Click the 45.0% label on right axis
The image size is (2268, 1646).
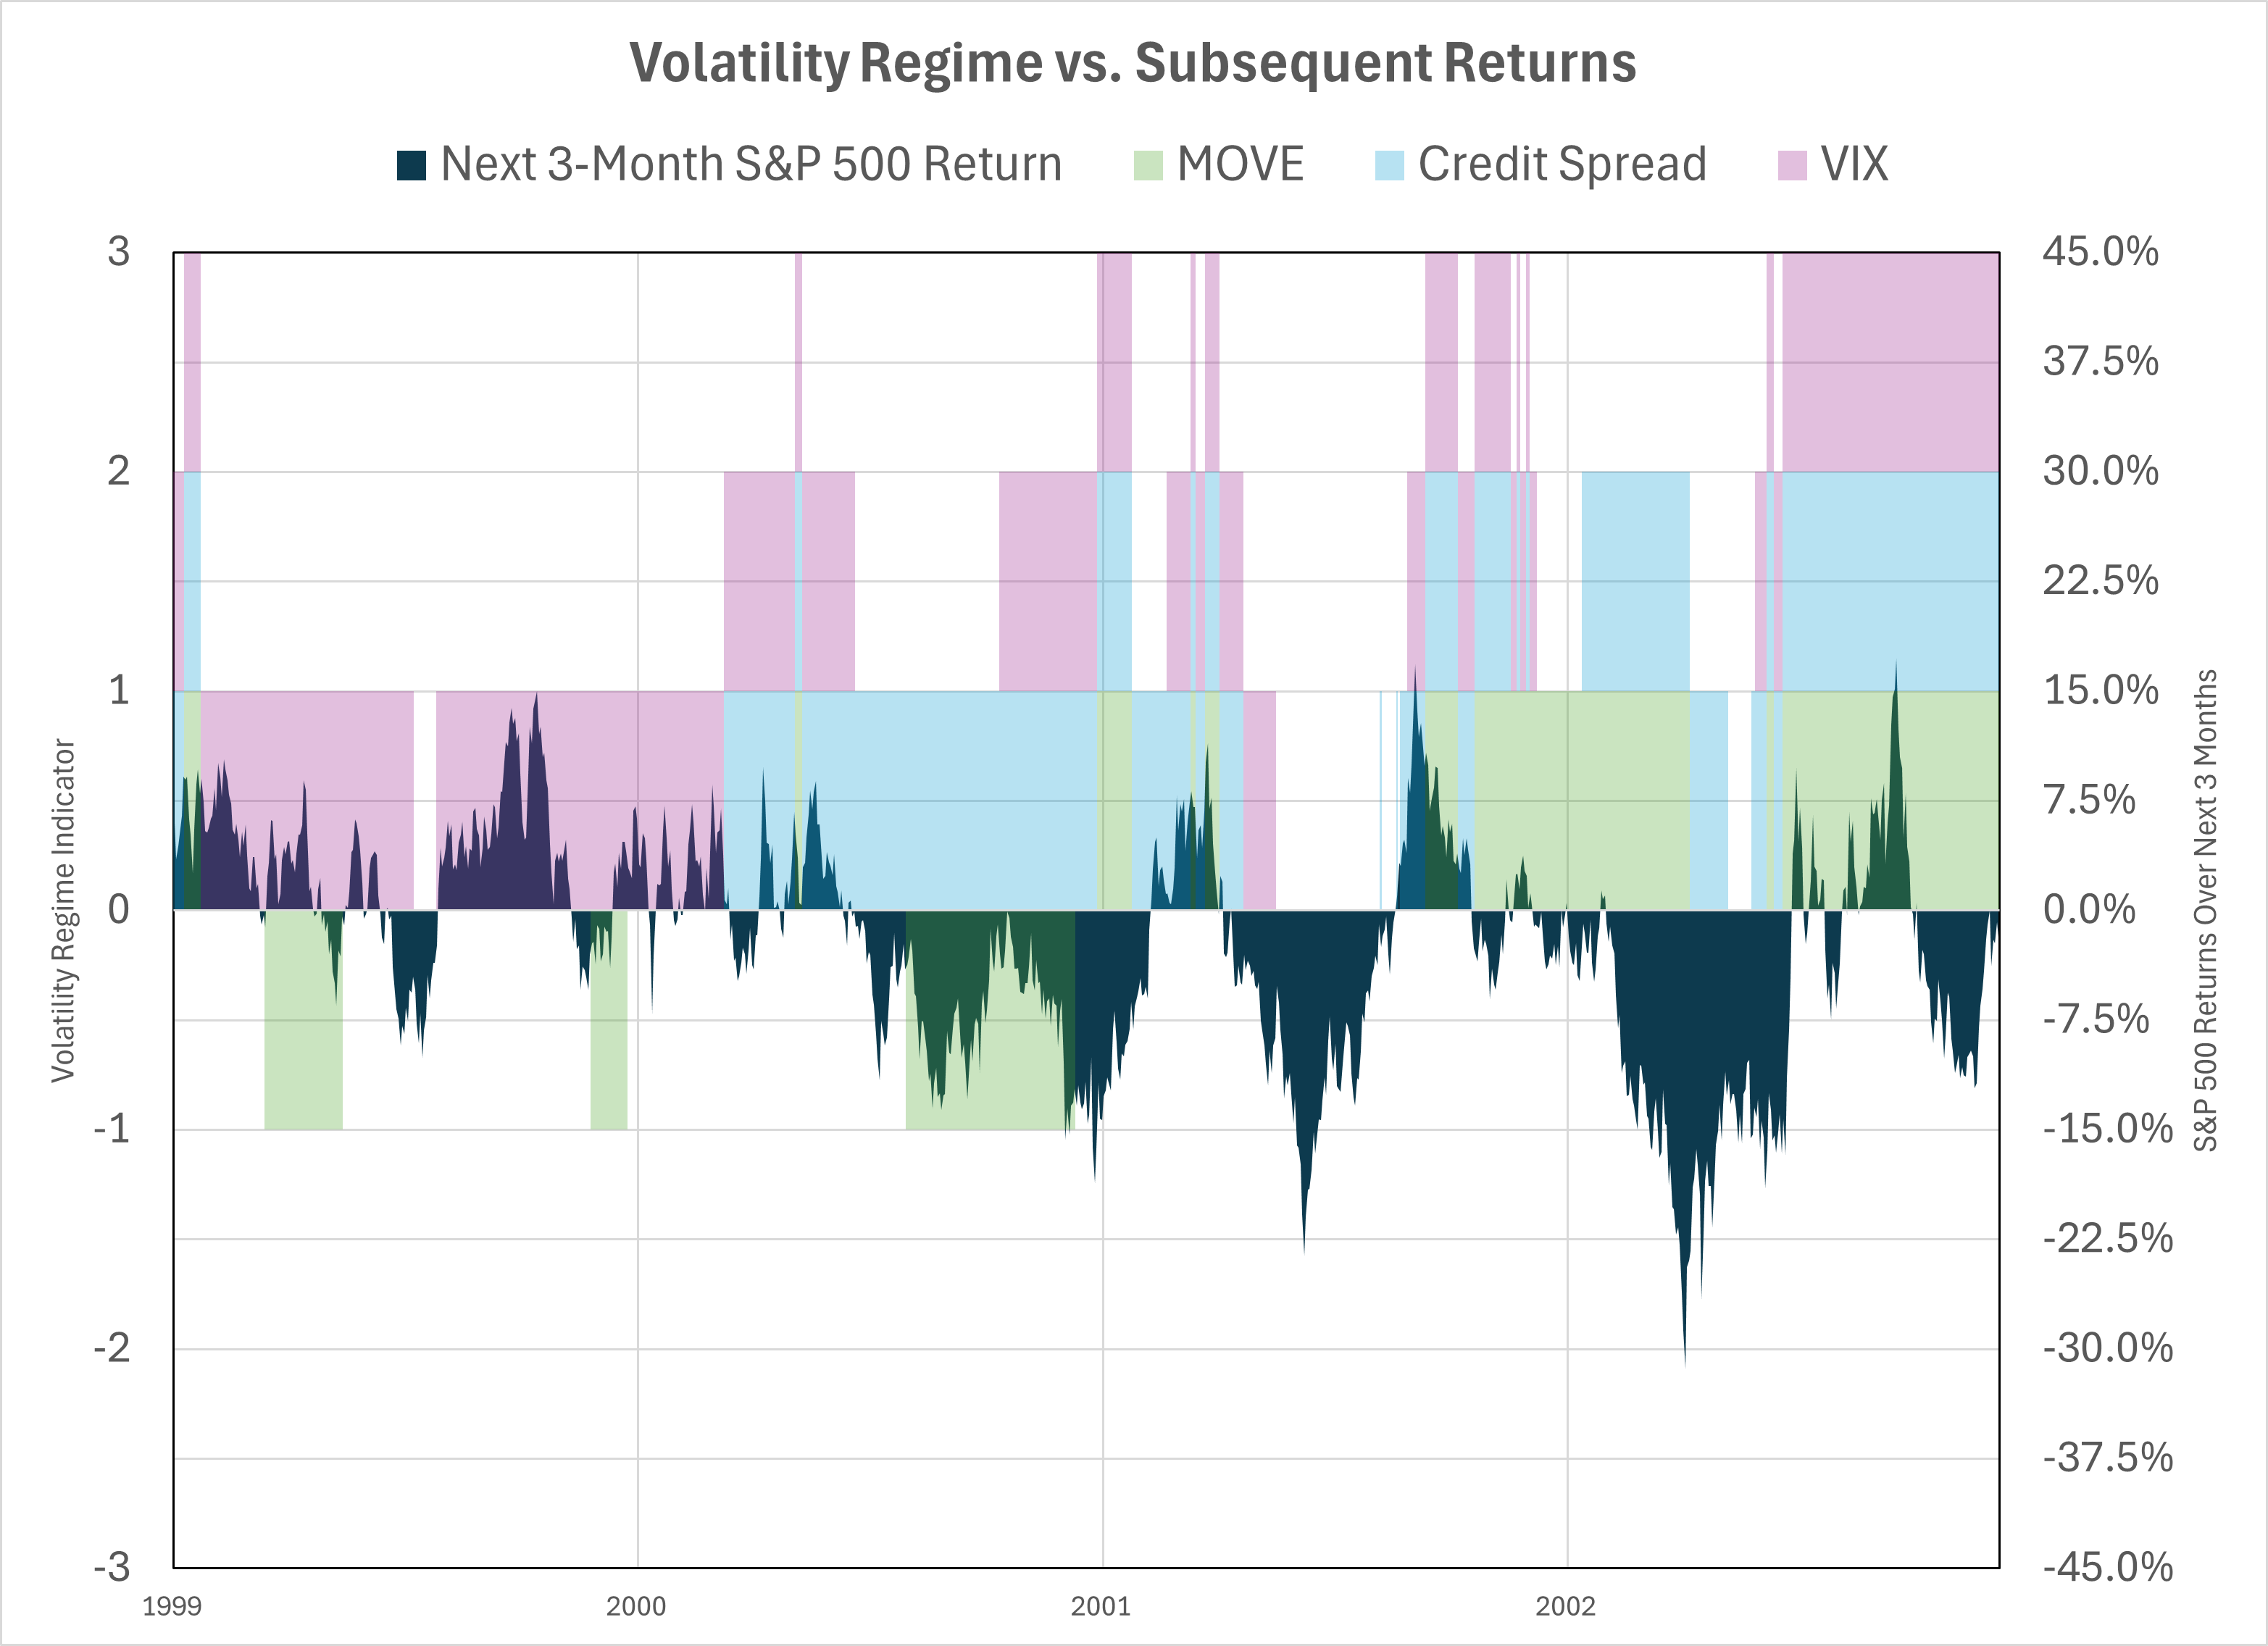tap(2101, 251)
